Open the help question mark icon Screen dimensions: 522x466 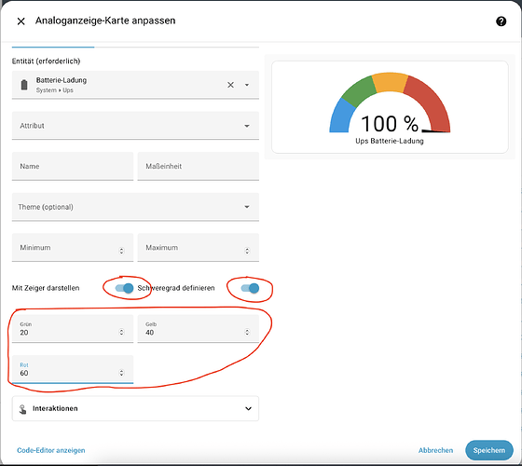click(x=501, y=21)
